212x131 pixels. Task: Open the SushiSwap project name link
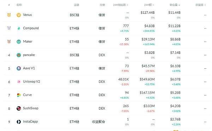coord(31,108)
